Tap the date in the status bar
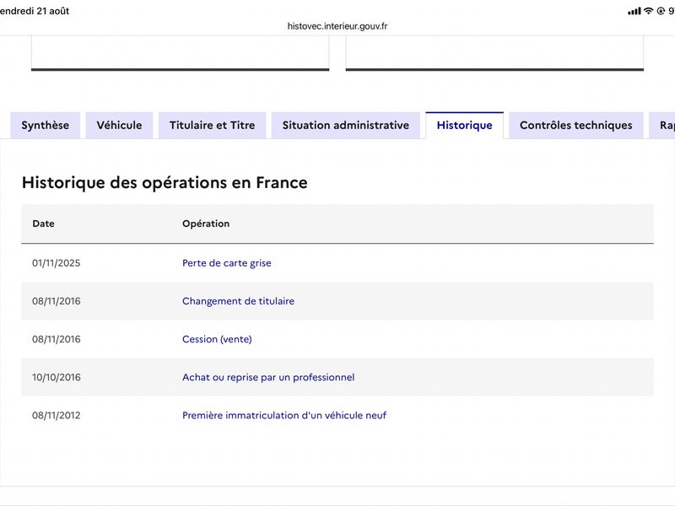The width and height of the screenshot is (675, 506). pyautogui.click(x=35, y=11)
